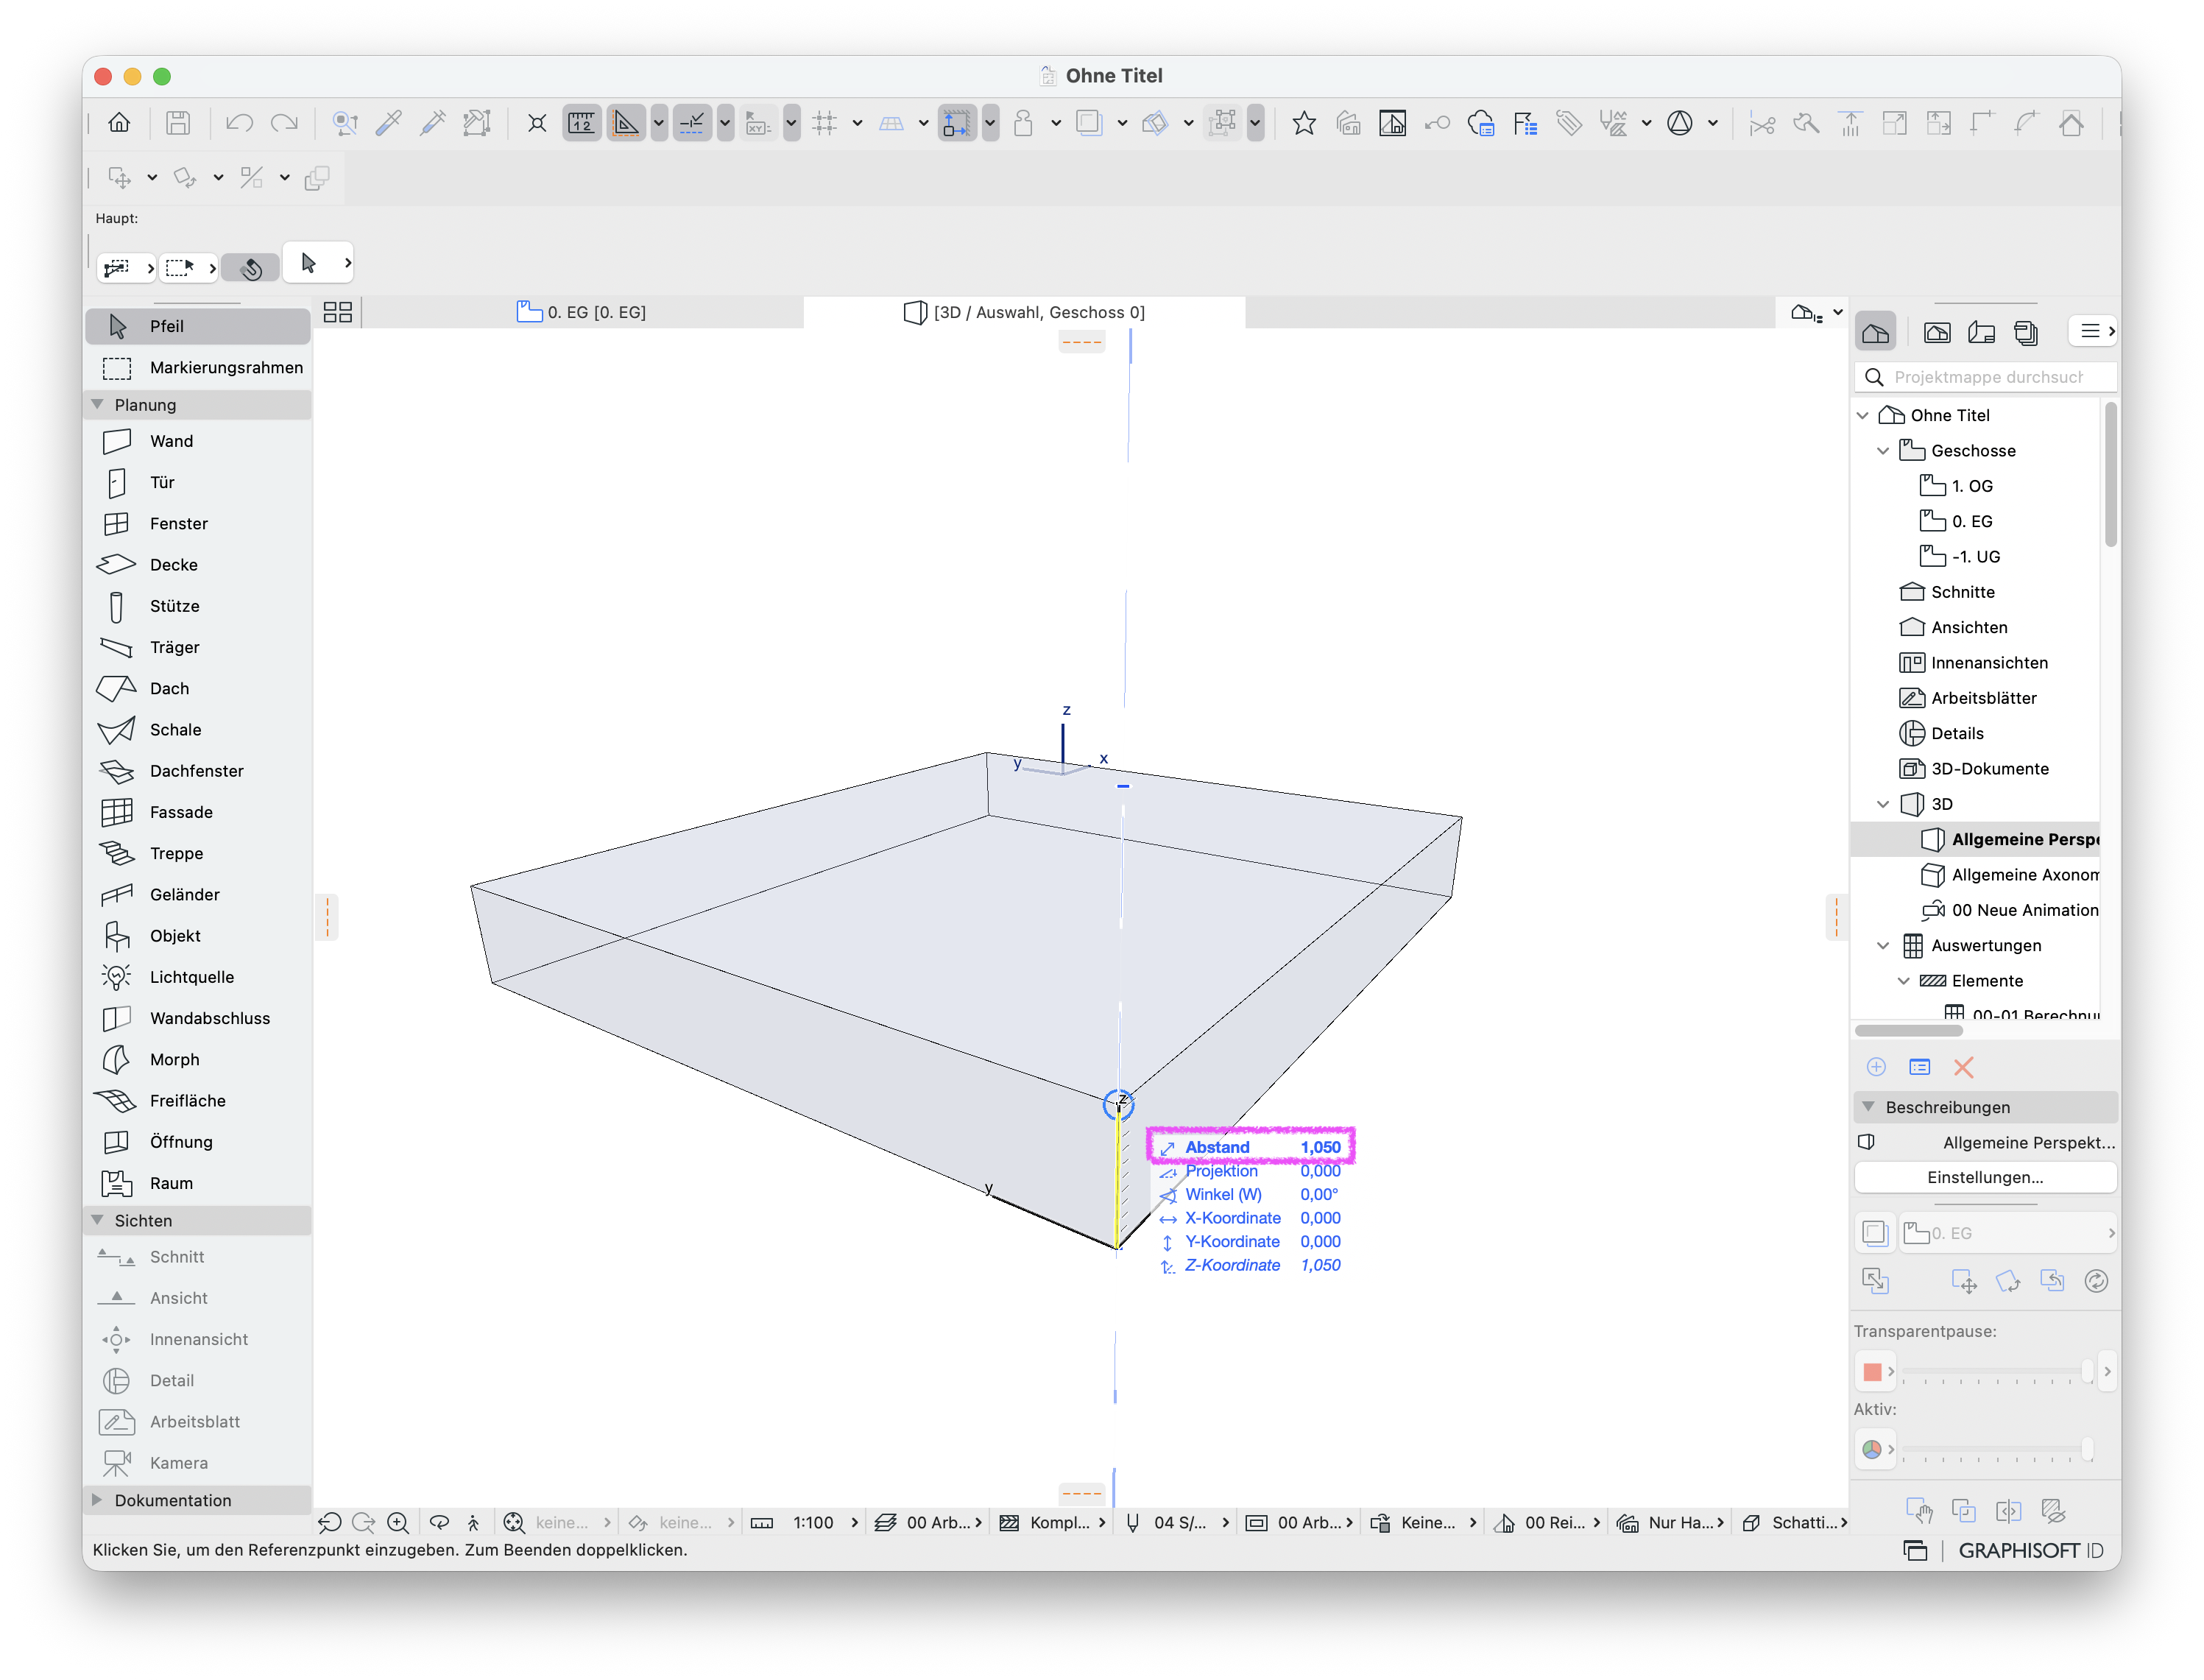
Task: Select the Schale tool
Action: 197,730
